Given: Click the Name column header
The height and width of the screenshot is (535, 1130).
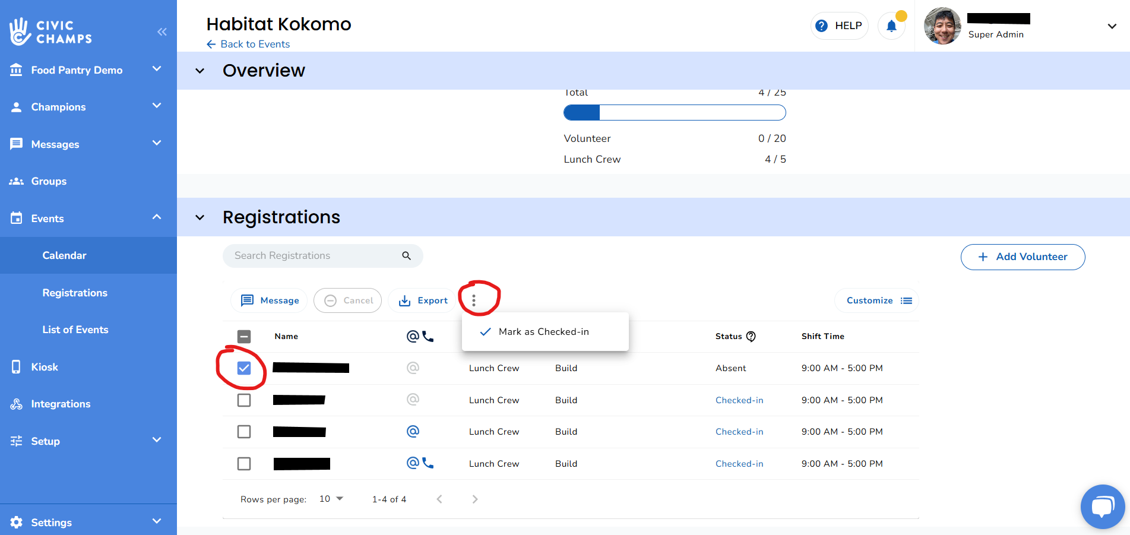Looking at the screenshot, I should point(286,336).
